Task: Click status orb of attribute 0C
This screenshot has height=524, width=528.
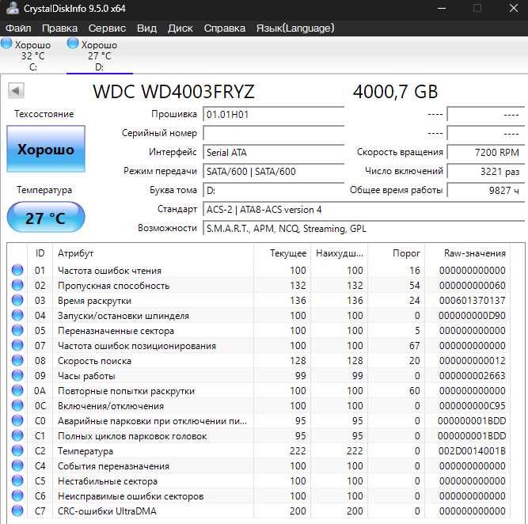Action: (x=17, y=405)
